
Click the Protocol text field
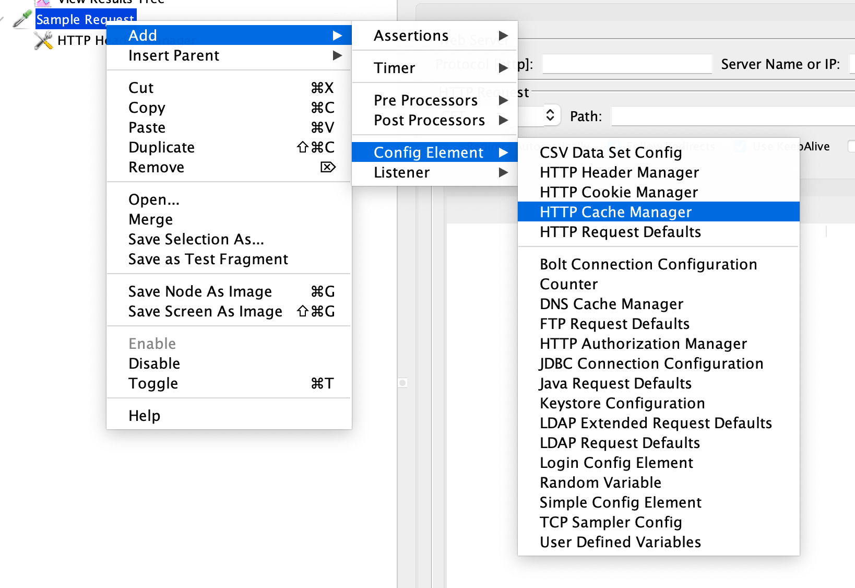click(627, 64)
